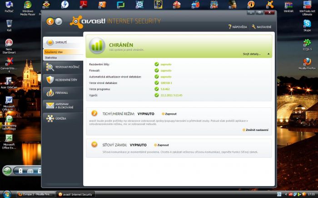Turn on Tichý/herní režim with Zapnout
318x198 pixels.
click(x=169, y=114)
